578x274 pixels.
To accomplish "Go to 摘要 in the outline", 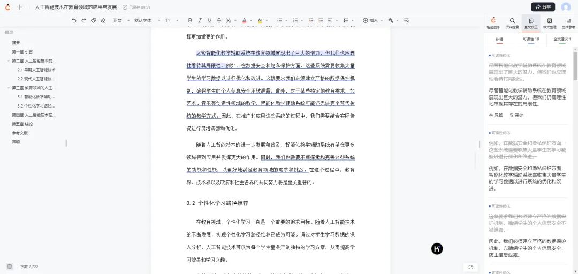I will click(16, 43).
